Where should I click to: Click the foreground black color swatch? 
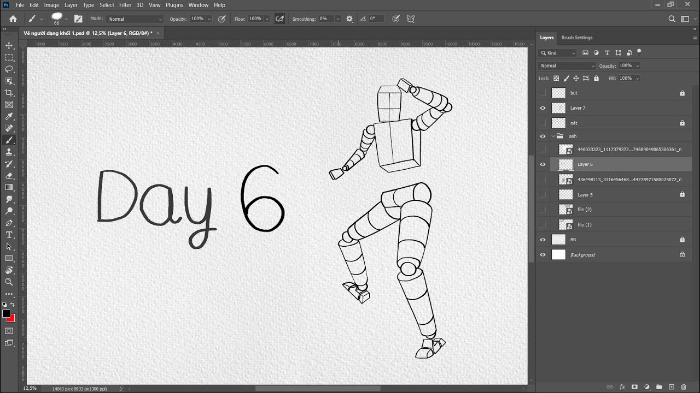6,314
